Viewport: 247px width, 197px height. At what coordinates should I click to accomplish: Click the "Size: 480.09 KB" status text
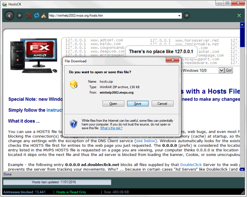(x=116, y=192)
